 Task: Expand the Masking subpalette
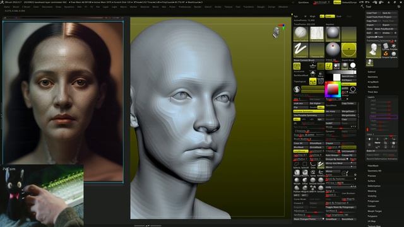[x=372, y=191]
